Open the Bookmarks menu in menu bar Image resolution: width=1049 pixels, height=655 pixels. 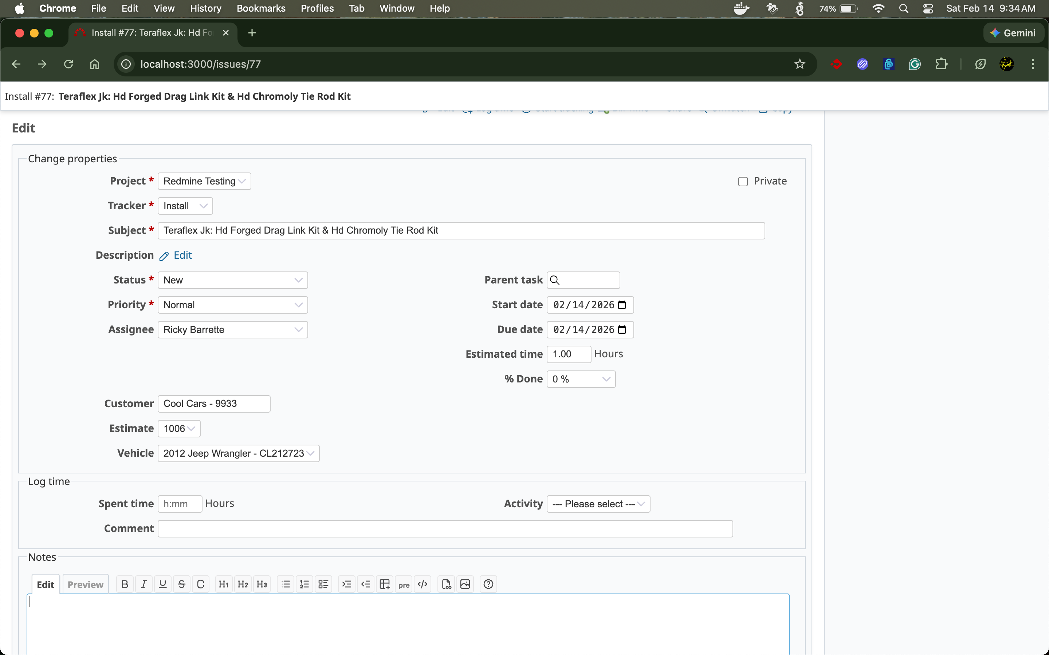tap(261, 8)
